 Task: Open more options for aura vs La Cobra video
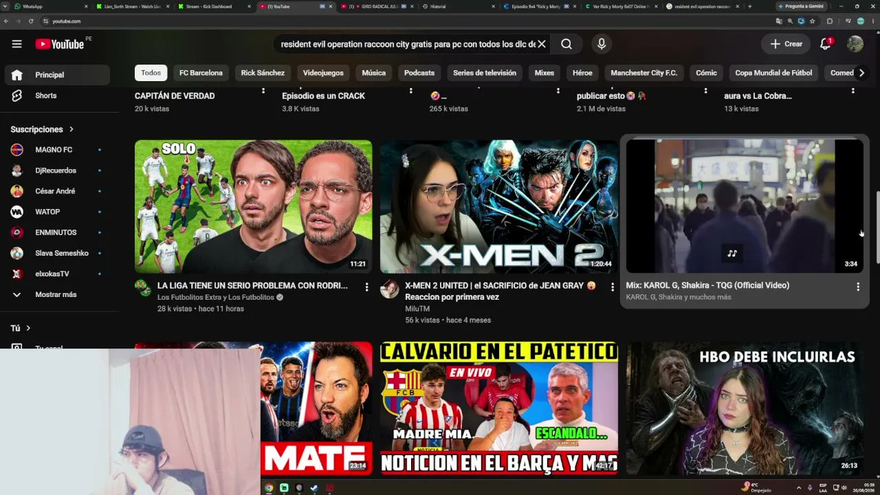point(853,91)
